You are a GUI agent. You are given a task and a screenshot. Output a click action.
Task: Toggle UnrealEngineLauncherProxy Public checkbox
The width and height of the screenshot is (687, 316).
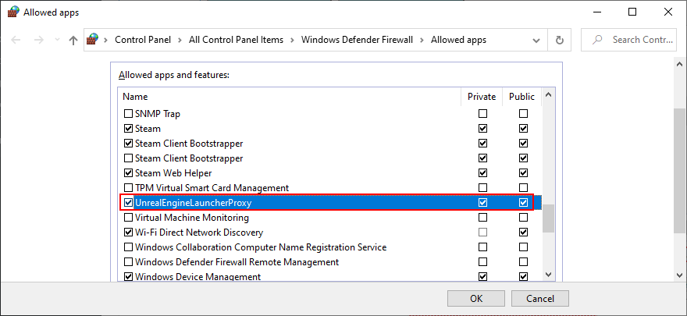tap(523, 203)
